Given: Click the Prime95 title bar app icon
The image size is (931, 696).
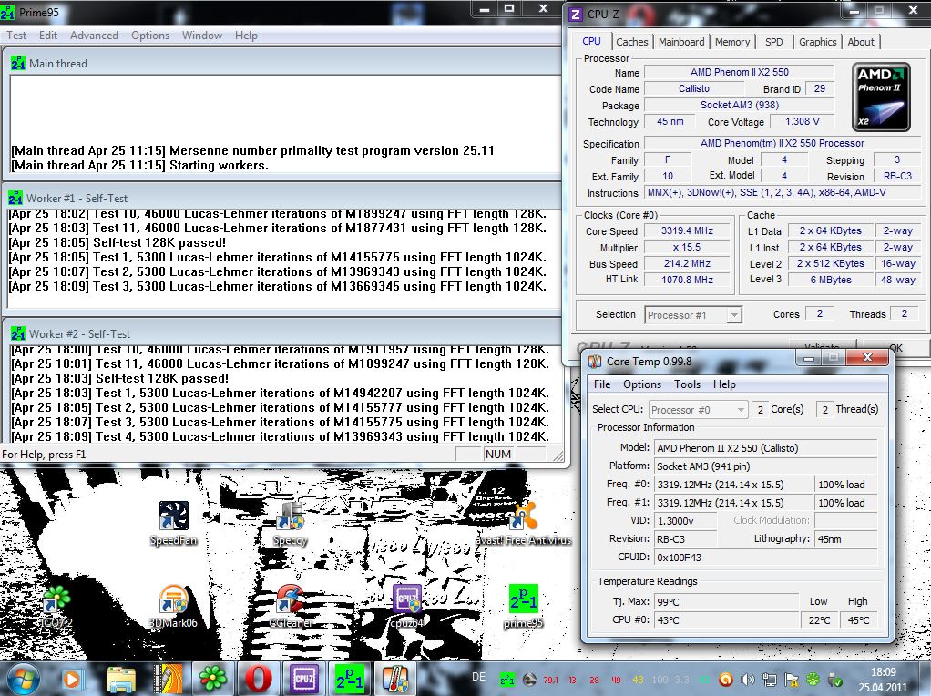Looking at the screenshot, I should tap(7, 12).
